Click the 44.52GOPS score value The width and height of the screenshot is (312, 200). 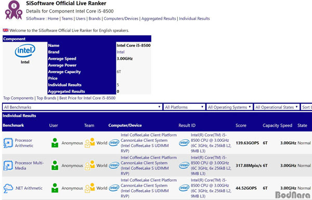(x=246, y=188)
